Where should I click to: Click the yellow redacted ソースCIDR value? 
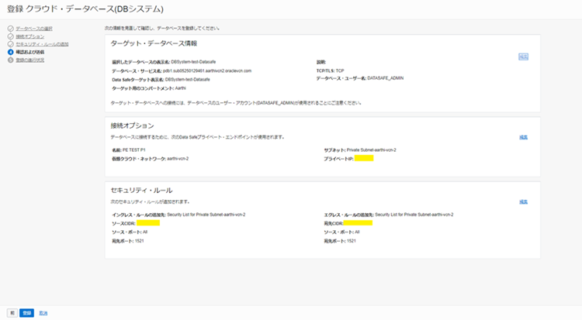tap(148, 222)
